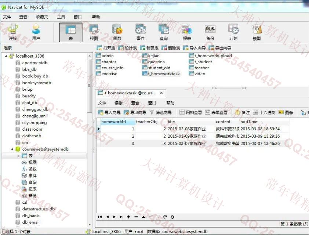Click the connection tree scroll up arrow
This screenshot has height=235, width=309.
coord(90,56)
